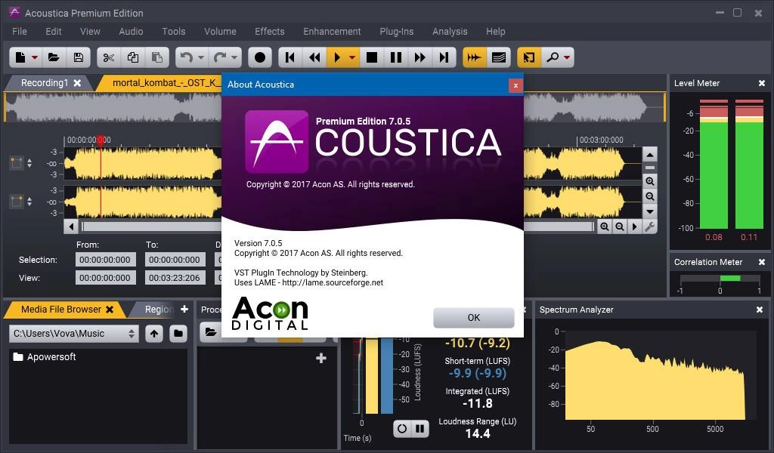
Task: Expand the Redo history dropdown arrow
Action: (x=234, y=57)
